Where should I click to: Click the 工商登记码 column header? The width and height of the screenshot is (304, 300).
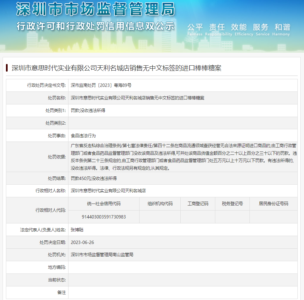(197, 204)
